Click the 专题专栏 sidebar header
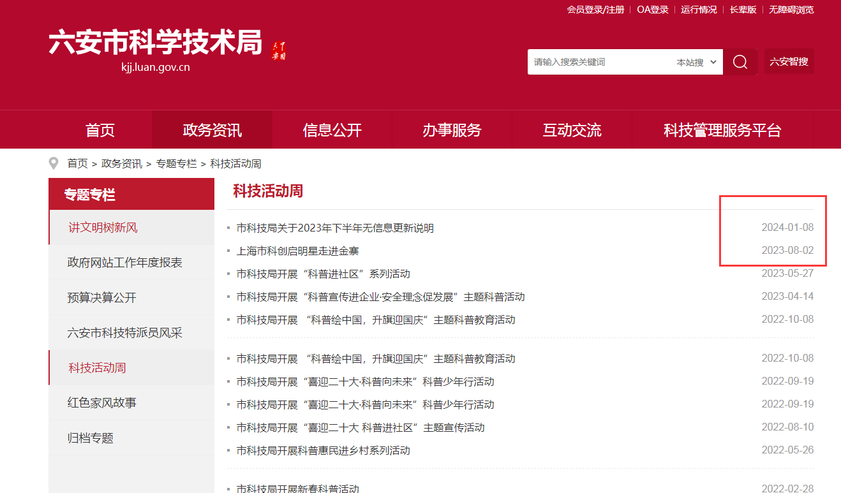This screenshot has width=841, height=493. (x=131, y=195)
